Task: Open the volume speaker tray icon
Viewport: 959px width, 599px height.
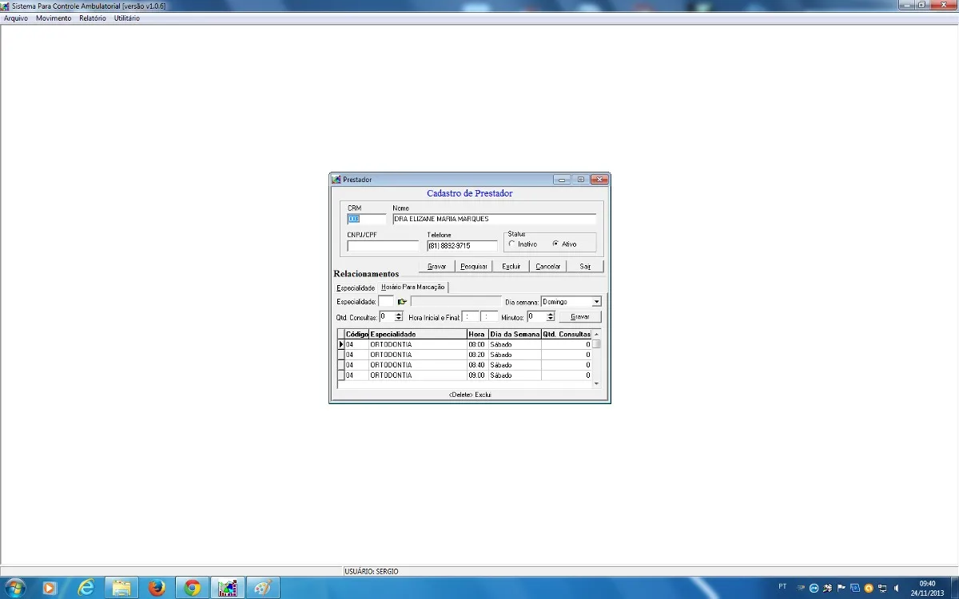Action: click(897, 588)
